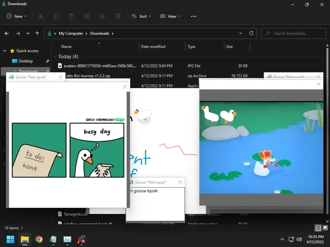Viewport: 330px width, 247px height.
Task: Open the performance monitor taskbar icon
Action: coord(67,239)
